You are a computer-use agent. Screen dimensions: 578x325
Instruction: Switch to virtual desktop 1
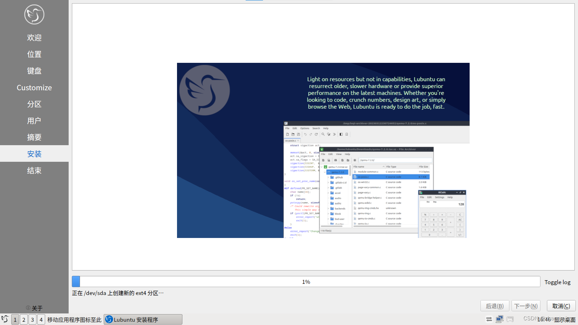[15, 320]
